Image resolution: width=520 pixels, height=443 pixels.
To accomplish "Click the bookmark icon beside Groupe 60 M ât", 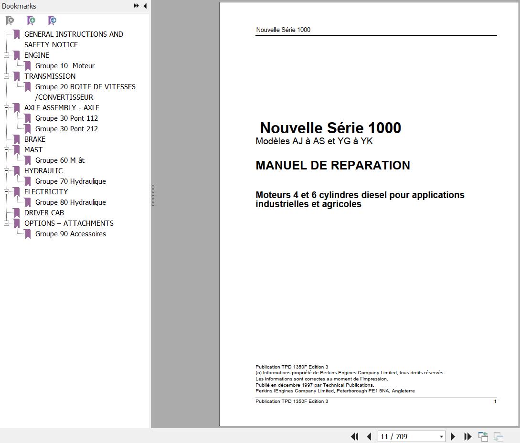I will [x=28, y=160].
